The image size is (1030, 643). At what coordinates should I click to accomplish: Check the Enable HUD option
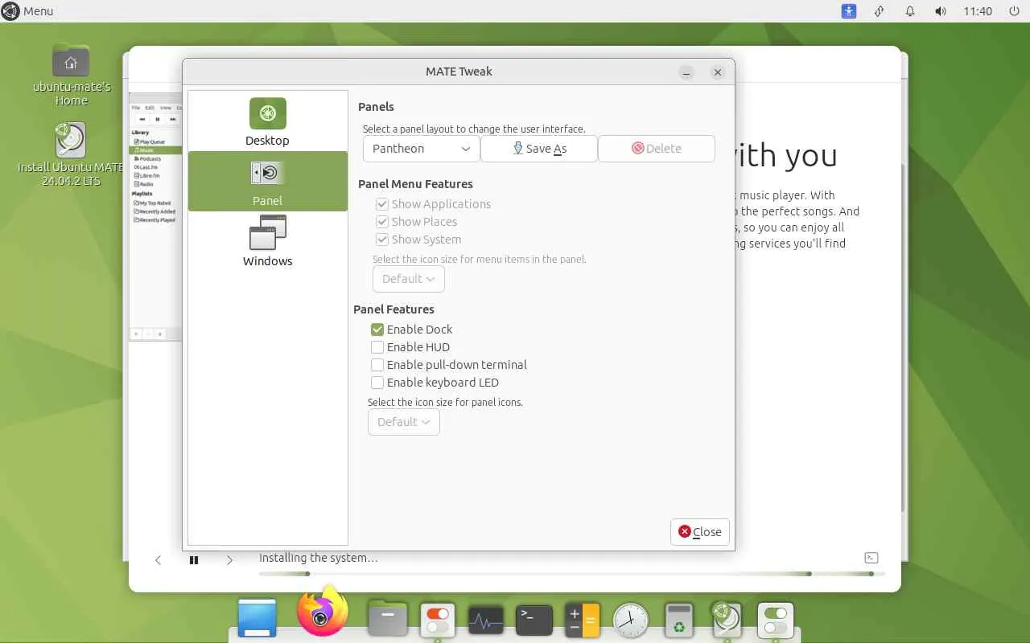click(410, 347)
